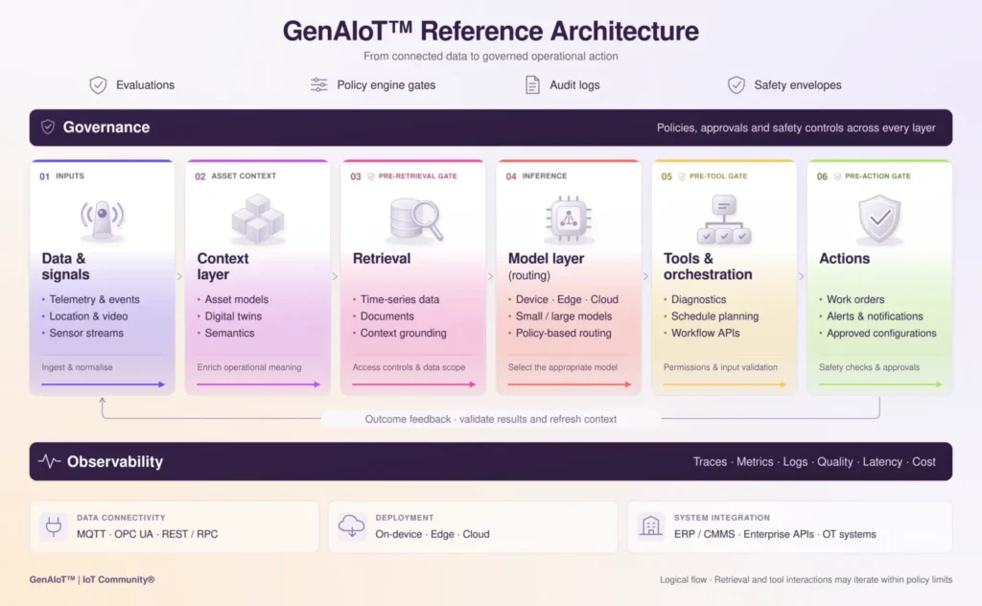
Task: Click the 'Asset models' bullet
Action: (236, 299)
